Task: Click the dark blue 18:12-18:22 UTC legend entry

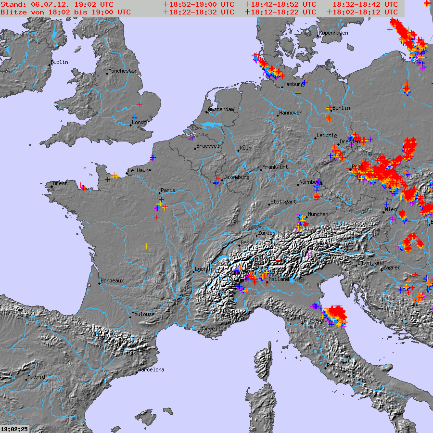Action: pyautogui.click(x=280, y=12)
